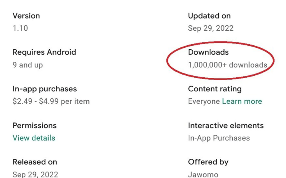Screen dimensions: 286x178
Task: Select the $2.49 - $4.99 per item price
Action: point(51,101)
